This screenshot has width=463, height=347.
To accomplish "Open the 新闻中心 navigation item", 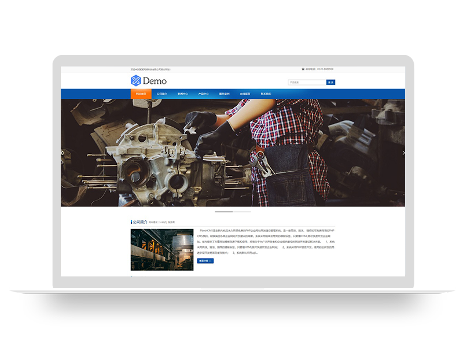I will pyautogui.click(x=183, y=94).
